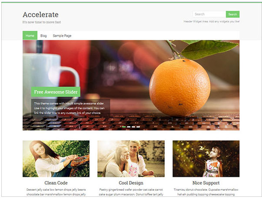Open the Free Awesome Slider title link
The height and width of the screenshot is (199, 262).
point(56,92)
